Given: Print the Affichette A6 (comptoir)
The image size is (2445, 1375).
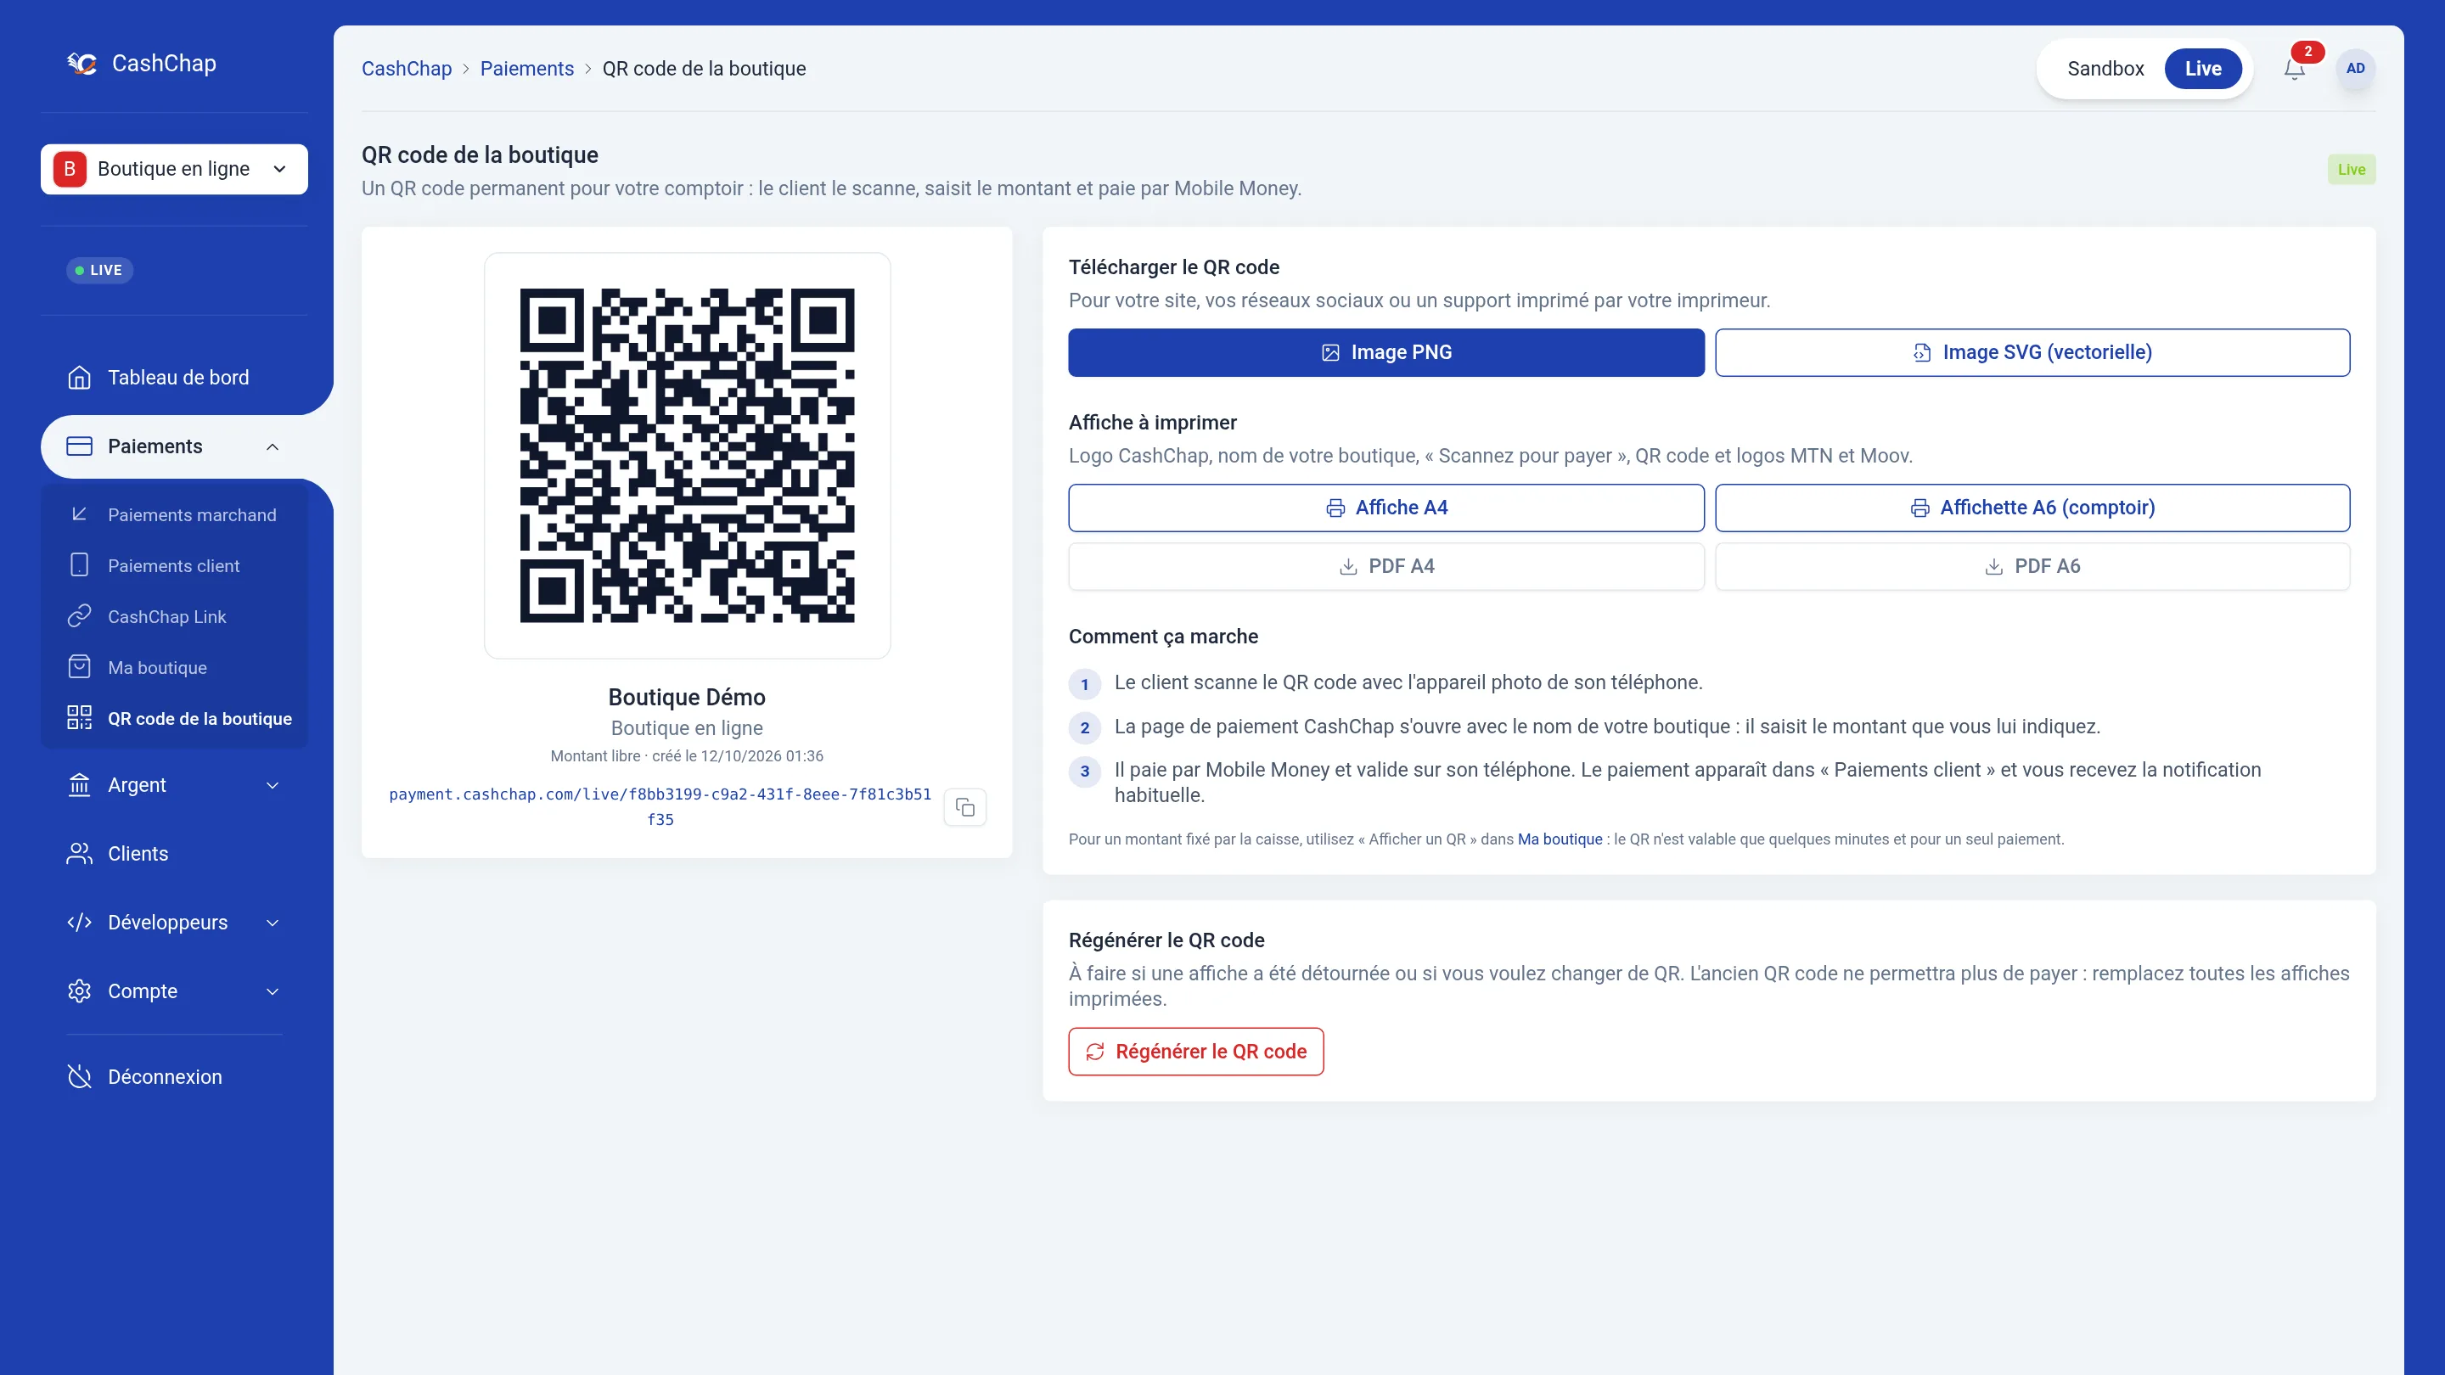Looking at the screenshot, I should [x=2032, y=508].
